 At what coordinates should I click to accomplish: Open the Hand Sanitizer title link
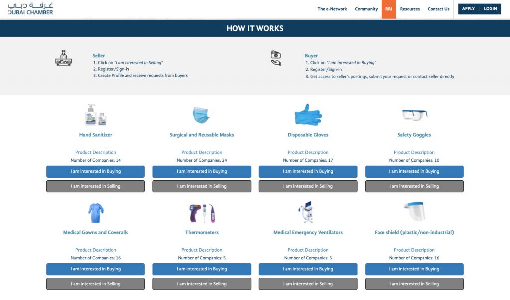tap(95, 135)
